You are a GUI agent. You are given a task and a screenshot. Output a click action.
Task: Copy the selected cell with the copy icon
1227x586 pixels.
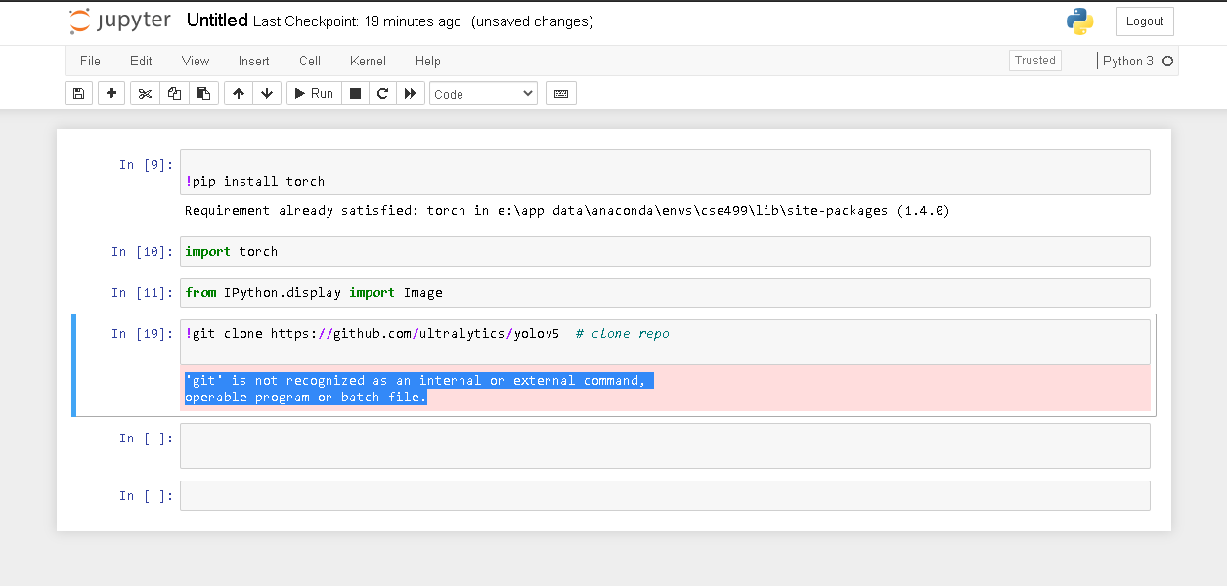[174, 93]
